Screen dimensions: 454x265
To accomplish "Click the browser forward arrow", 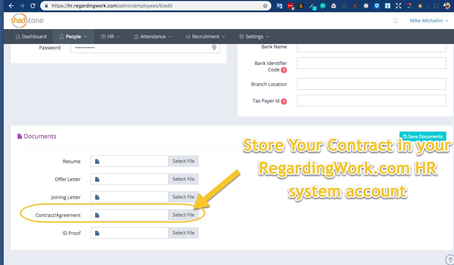I will coord(22,6).
